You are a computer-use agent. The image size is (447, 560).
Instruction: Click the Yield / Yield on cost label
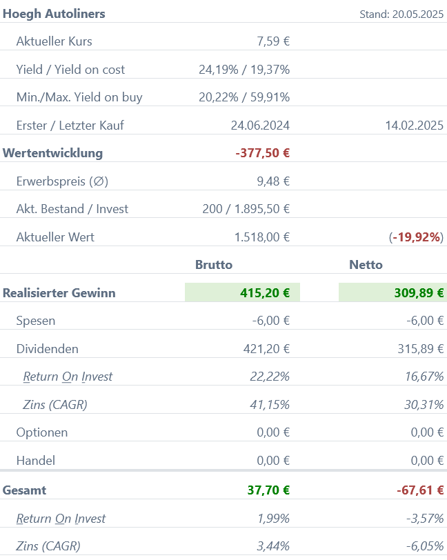tap(70, 69)
